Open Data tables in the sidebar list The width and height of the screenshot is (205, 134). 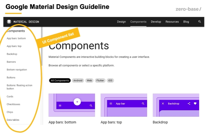pyautogui.click(x=13, y=120)
